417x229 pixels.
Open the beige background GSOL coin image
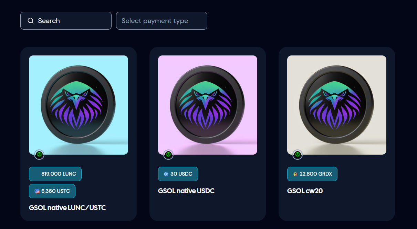click(x=337, y=105)
